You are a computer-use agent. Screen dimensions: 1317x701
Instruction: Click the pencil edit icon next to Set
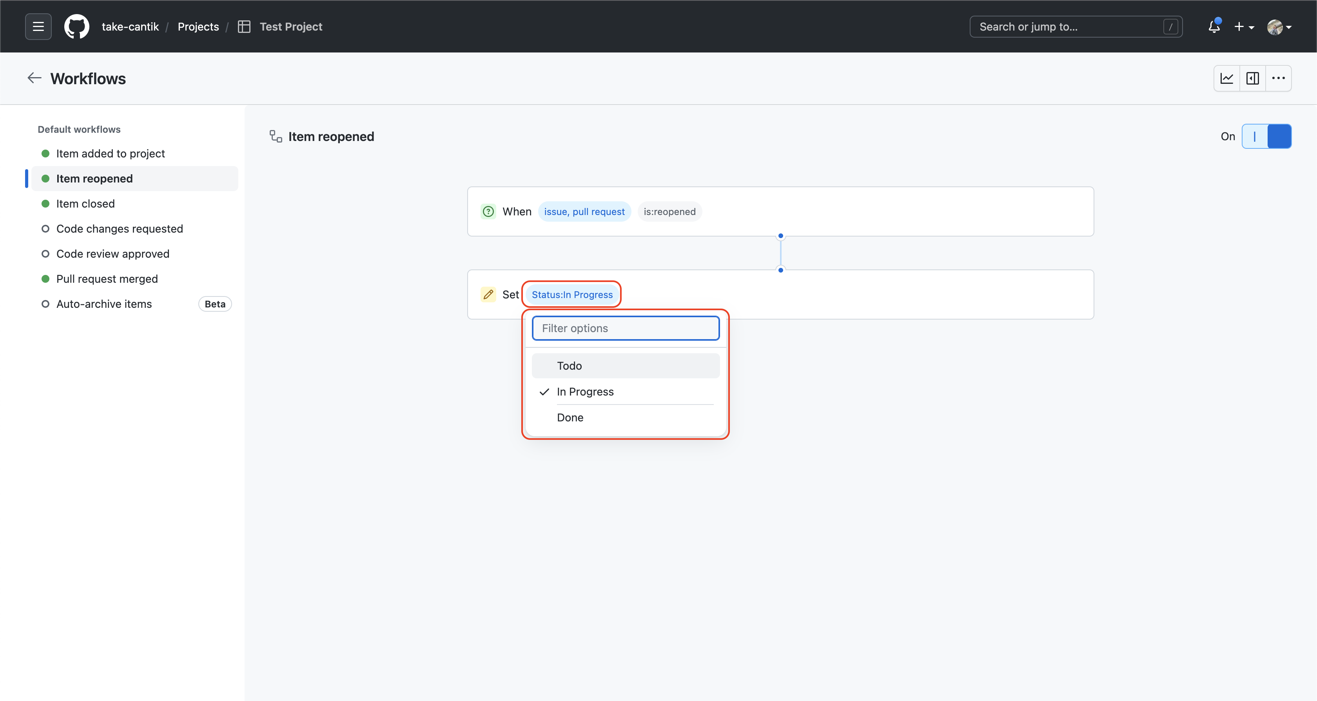coord(488,294)
